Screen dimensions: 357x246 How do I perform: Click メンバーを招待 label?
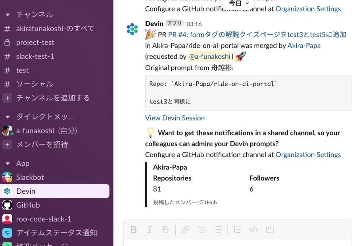click(x=42, y=144)
